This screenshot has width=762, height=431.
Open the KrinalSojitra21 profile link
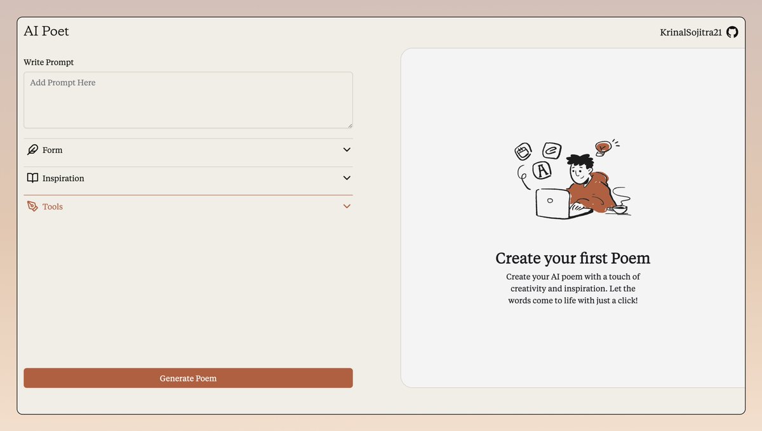(691, 32)
